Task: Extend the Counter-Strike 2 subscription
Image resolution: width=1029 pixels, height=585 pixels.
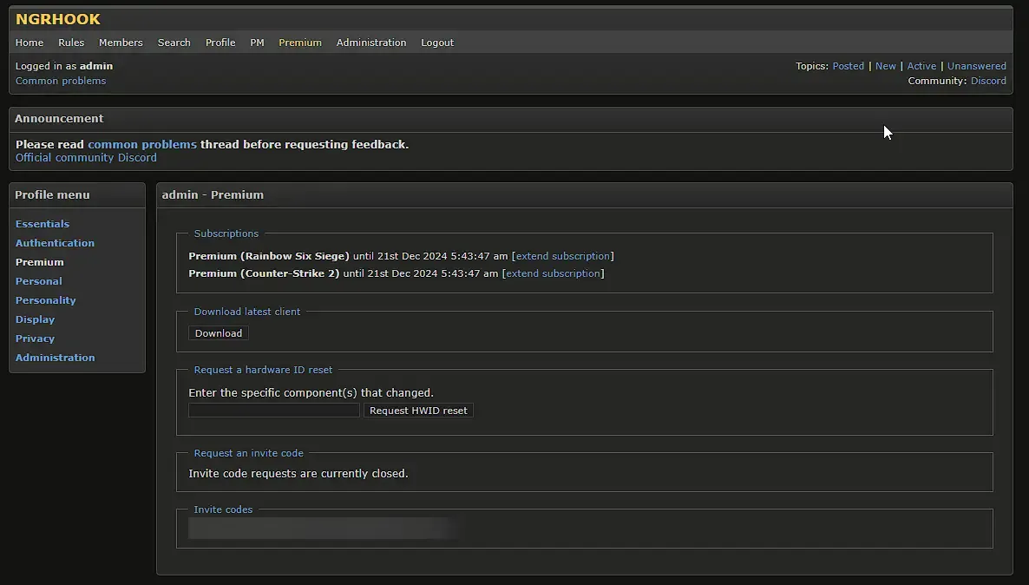Action: click(553, 273)
